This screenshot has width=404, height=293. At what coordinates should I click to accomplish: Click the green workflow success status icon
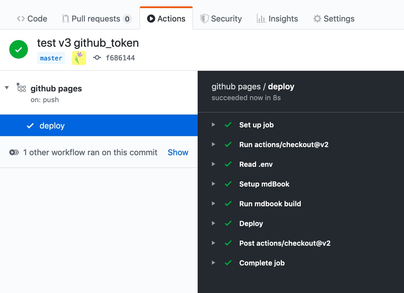[19, 49]
